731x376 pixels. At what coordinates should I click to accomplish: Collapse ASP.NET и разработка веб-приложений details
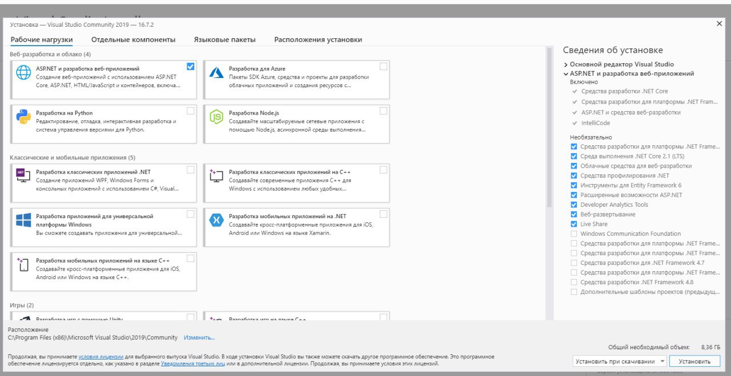click(x=566, y=74)
